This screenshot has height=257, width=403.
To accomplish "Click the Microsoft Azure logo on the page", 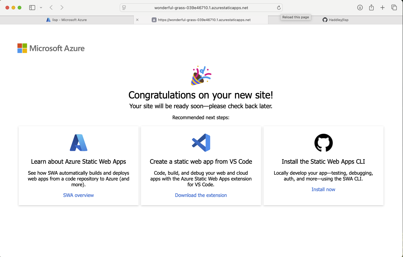I will click(x=51, y=48).
